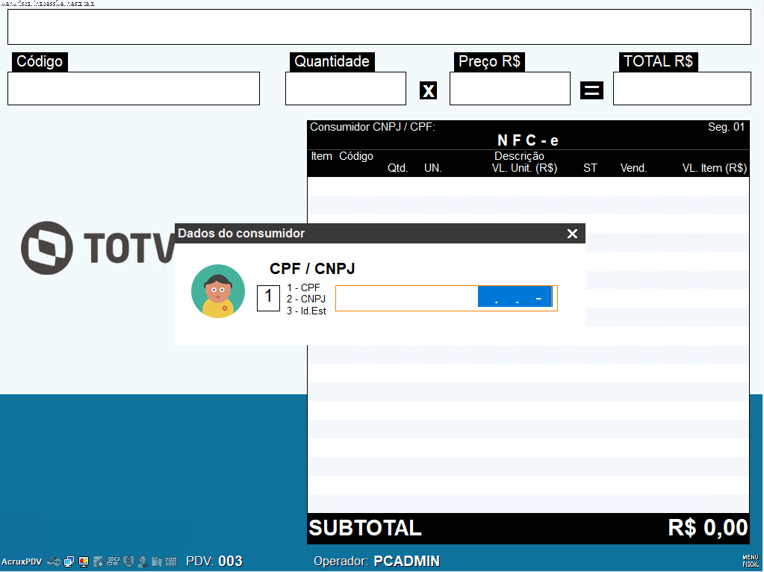Click the 'N F C - e' header
The height and width of the screenshot is (572, 764).
[x=528, y=140]
